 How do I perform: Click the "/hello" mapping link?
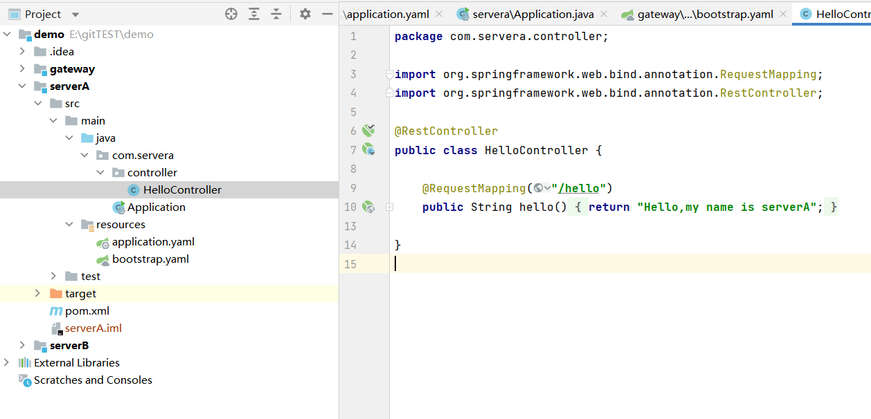pyautogui.click(x=579, y=188)
